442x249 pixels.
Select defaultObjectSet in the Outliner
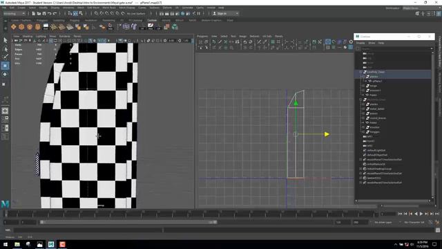[377, 155]
